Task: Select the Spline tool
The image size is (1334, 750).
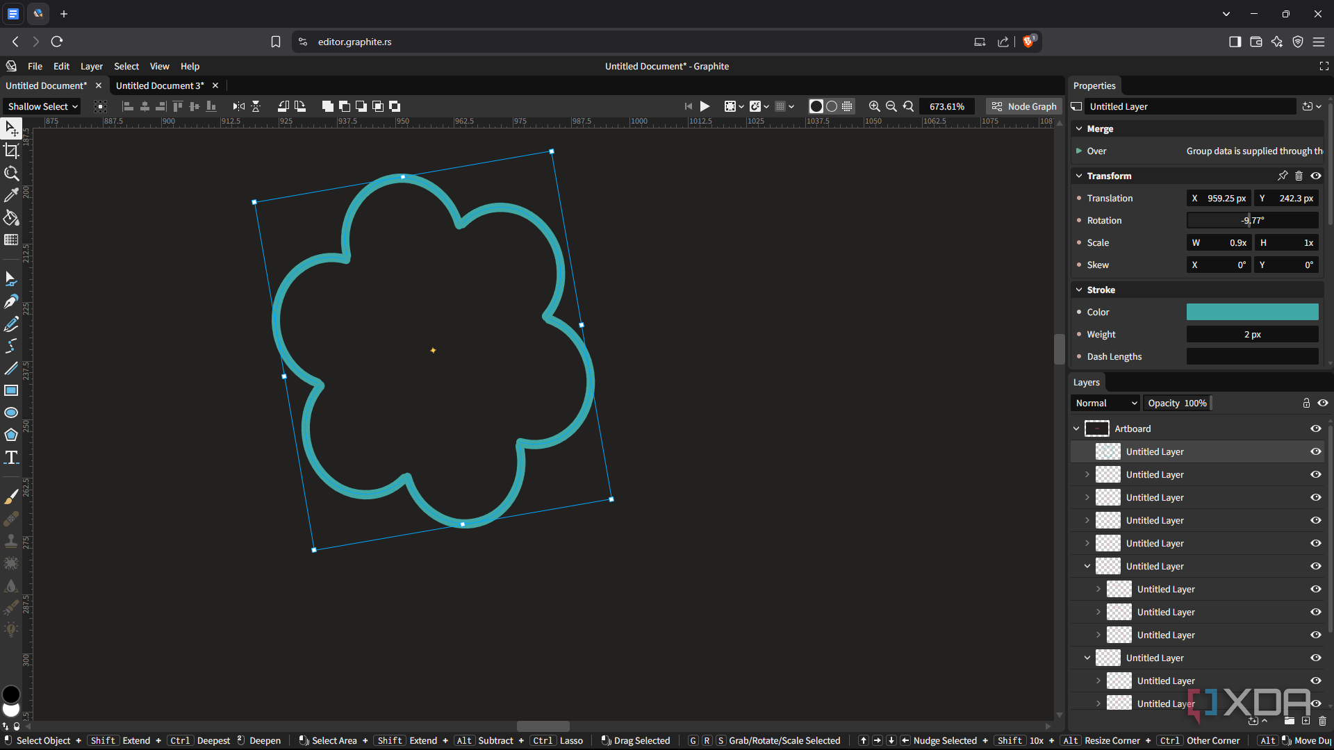Action: click(11, 346)
